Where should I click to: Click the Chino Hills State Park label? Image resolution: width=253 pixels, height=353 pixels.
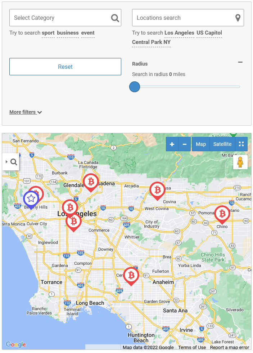[x=213, y=257]
